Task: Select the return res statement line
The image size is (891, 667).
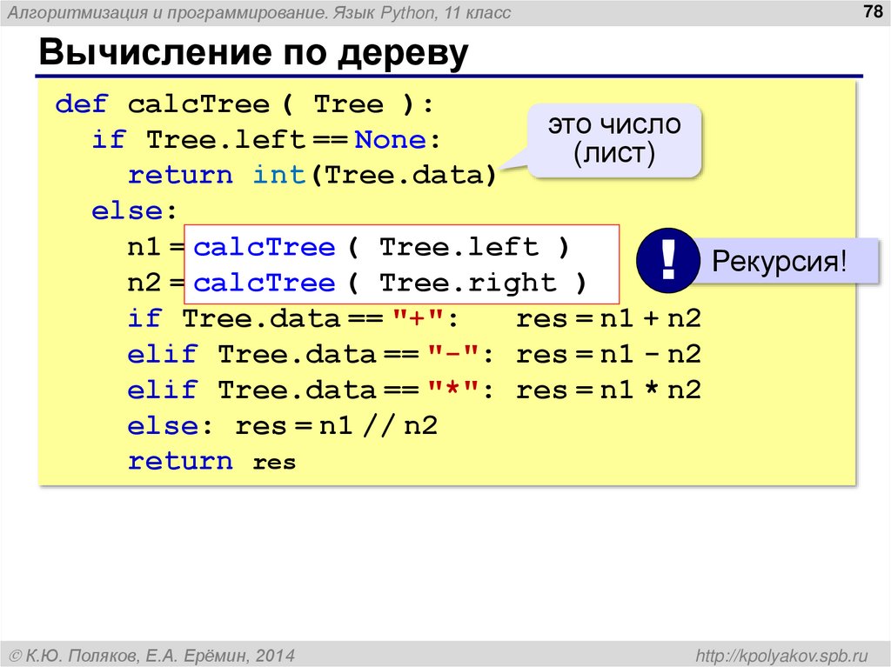Action: pos(209,460)
